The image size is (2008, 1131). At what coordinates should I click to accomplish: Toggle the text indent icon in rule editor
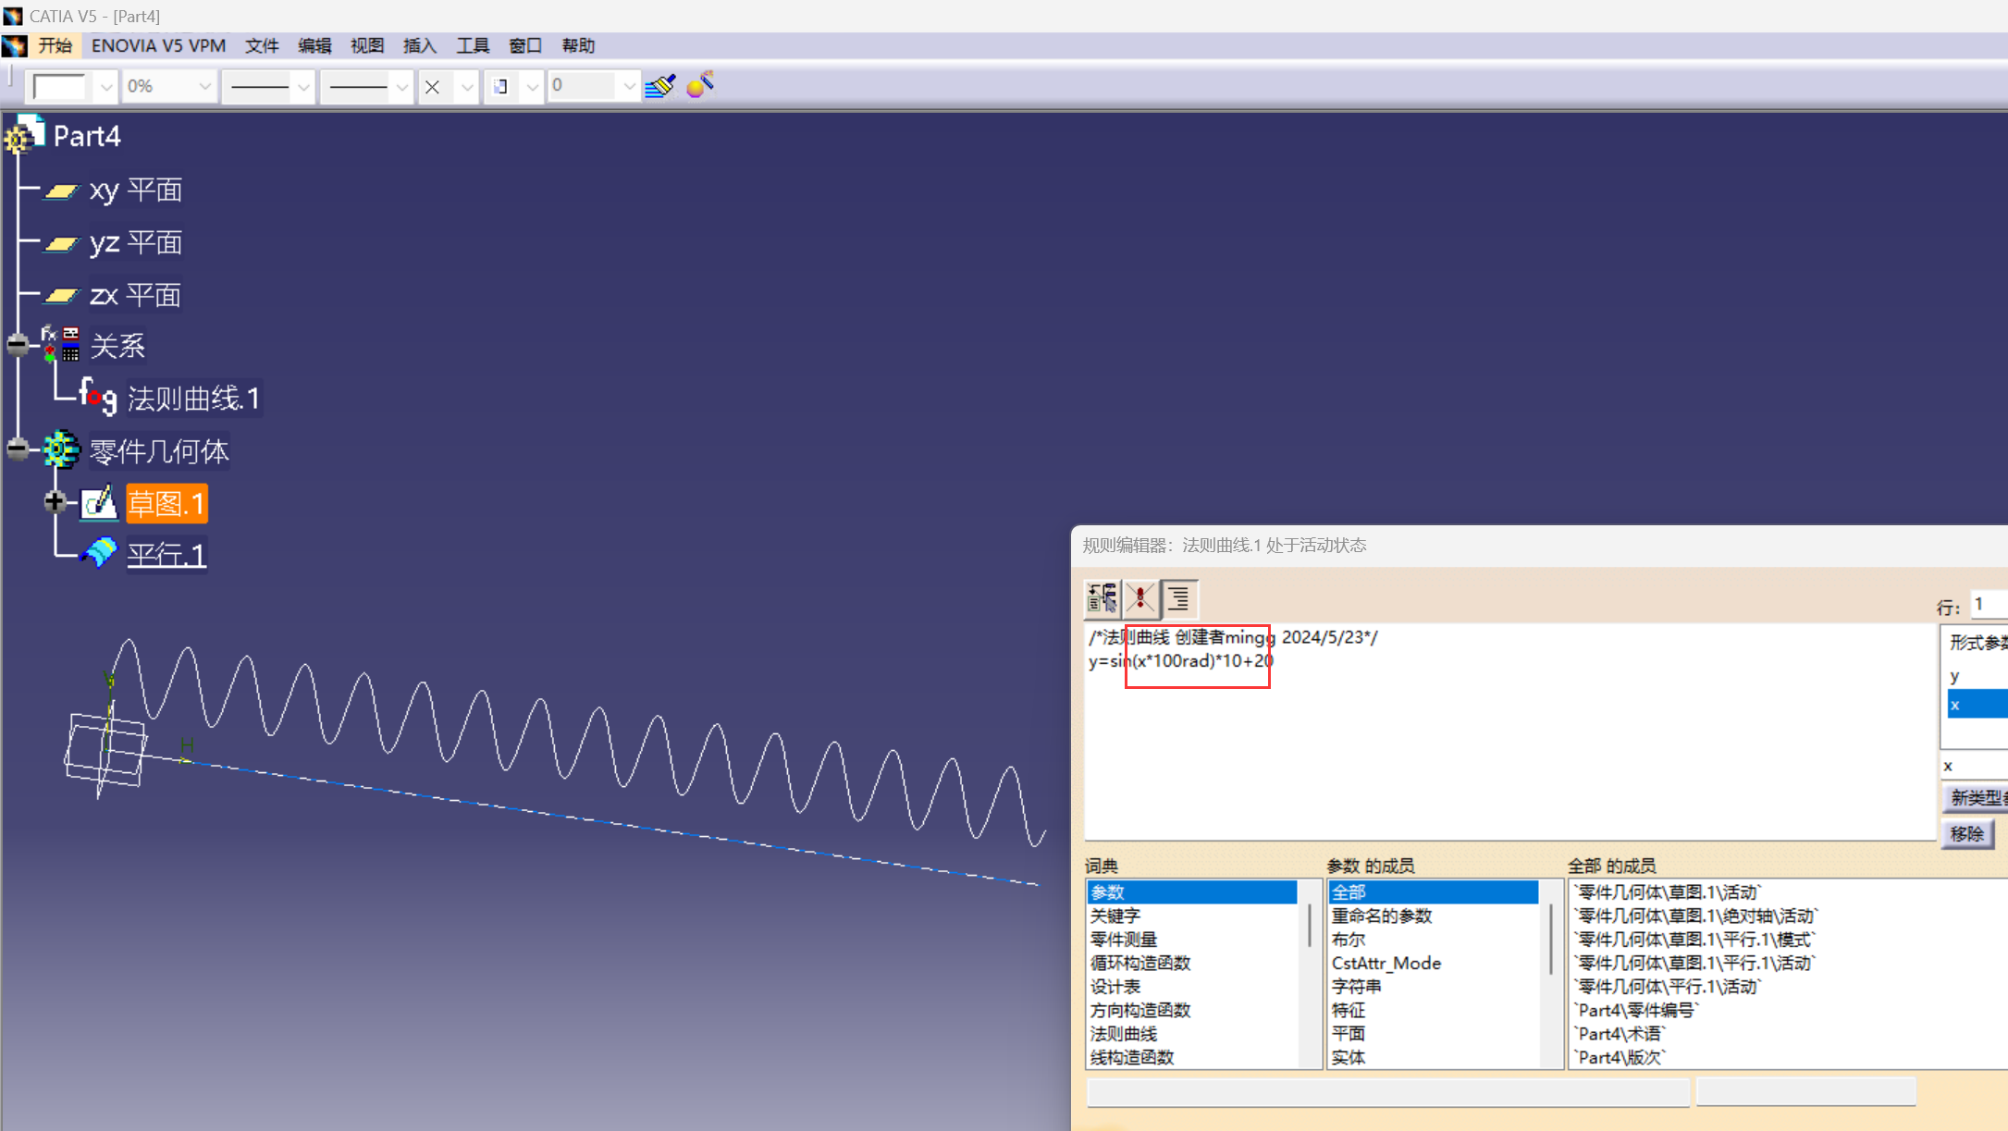click(x=1178, y=598)
